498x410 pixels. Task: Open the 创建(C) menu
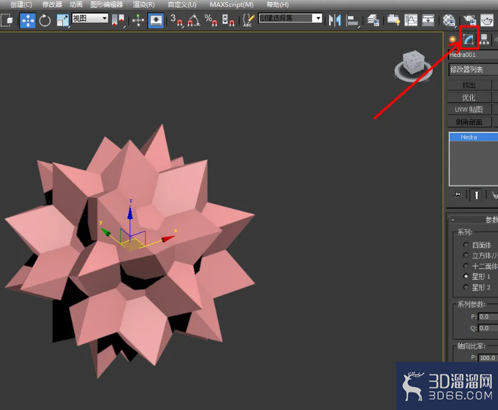21,5
